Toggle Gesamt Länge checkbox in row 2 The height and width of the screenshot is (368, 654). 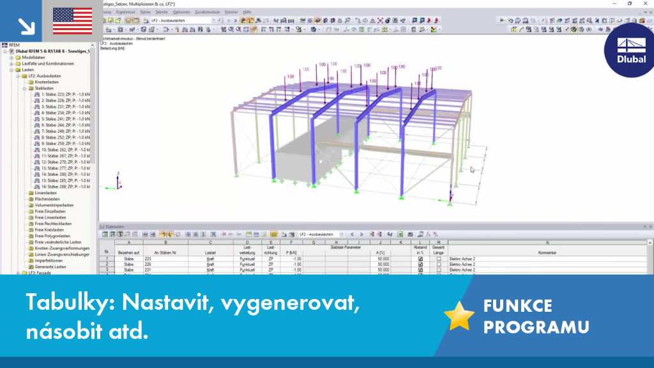click(x=438, y=264)
